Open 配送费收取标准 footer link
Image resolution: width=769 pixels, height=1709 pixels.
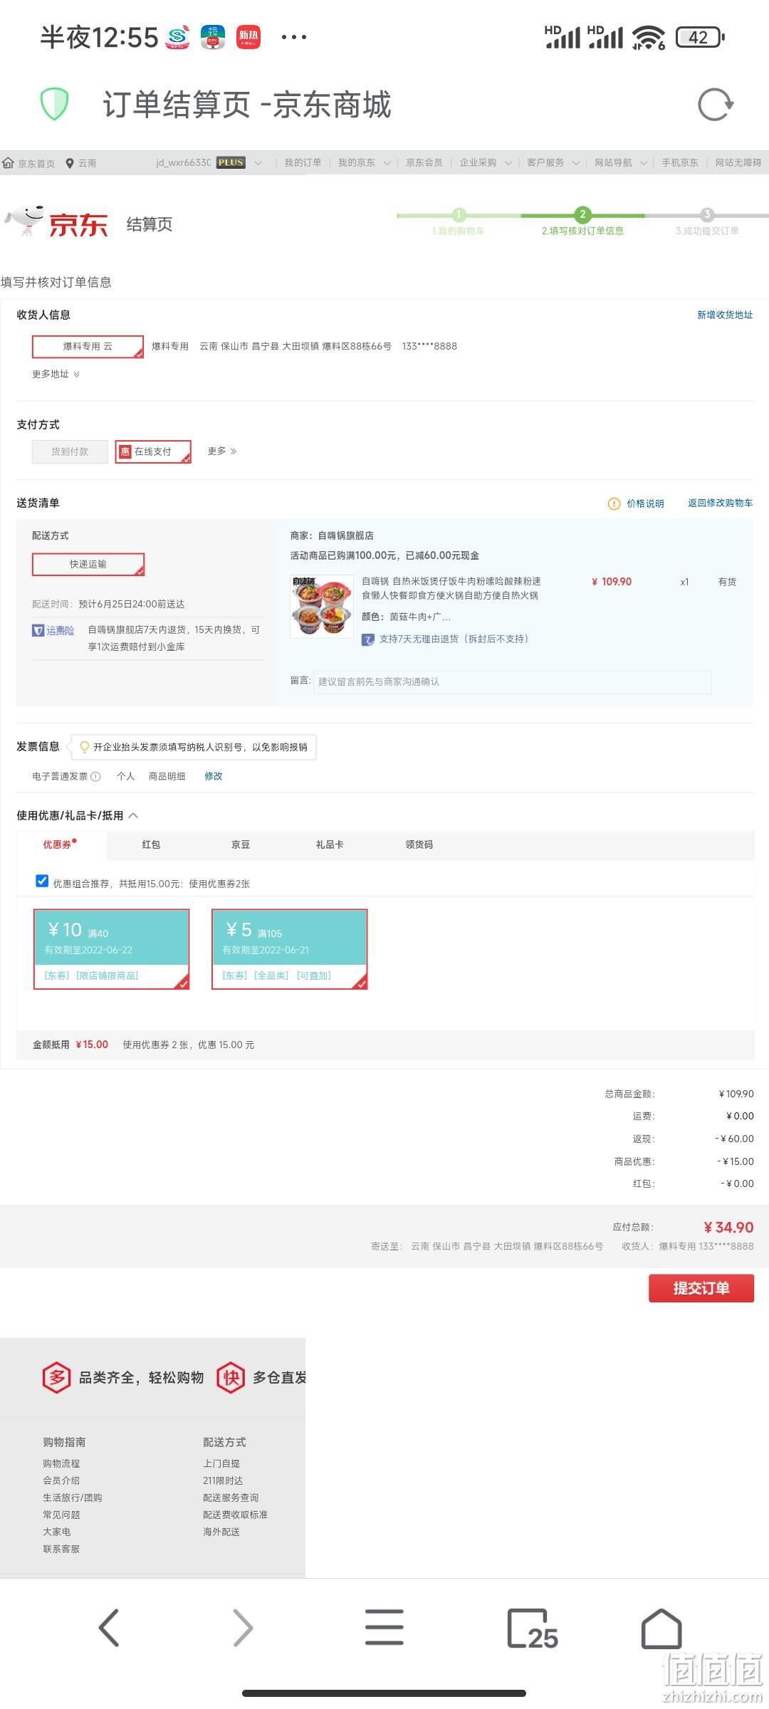235,1515
